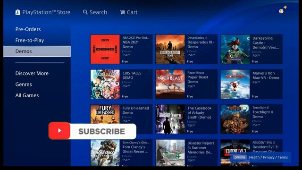This screenshot has height=170, width=302.
Task: Click the Marvel's Iron Man VR - Demo title
Action: tap(266, 76)
